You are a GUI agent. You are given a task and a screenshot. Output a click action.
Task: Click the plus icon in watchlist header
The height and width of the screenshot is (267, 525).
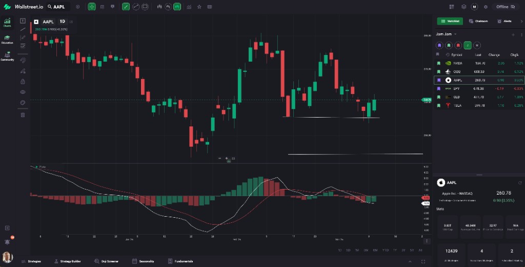point(513,34)
